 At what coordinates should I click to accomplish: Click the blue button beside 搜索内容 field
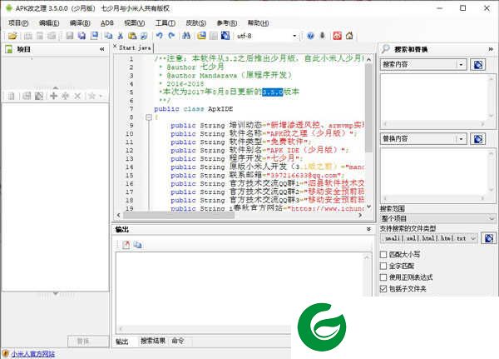tap(477, 65)
